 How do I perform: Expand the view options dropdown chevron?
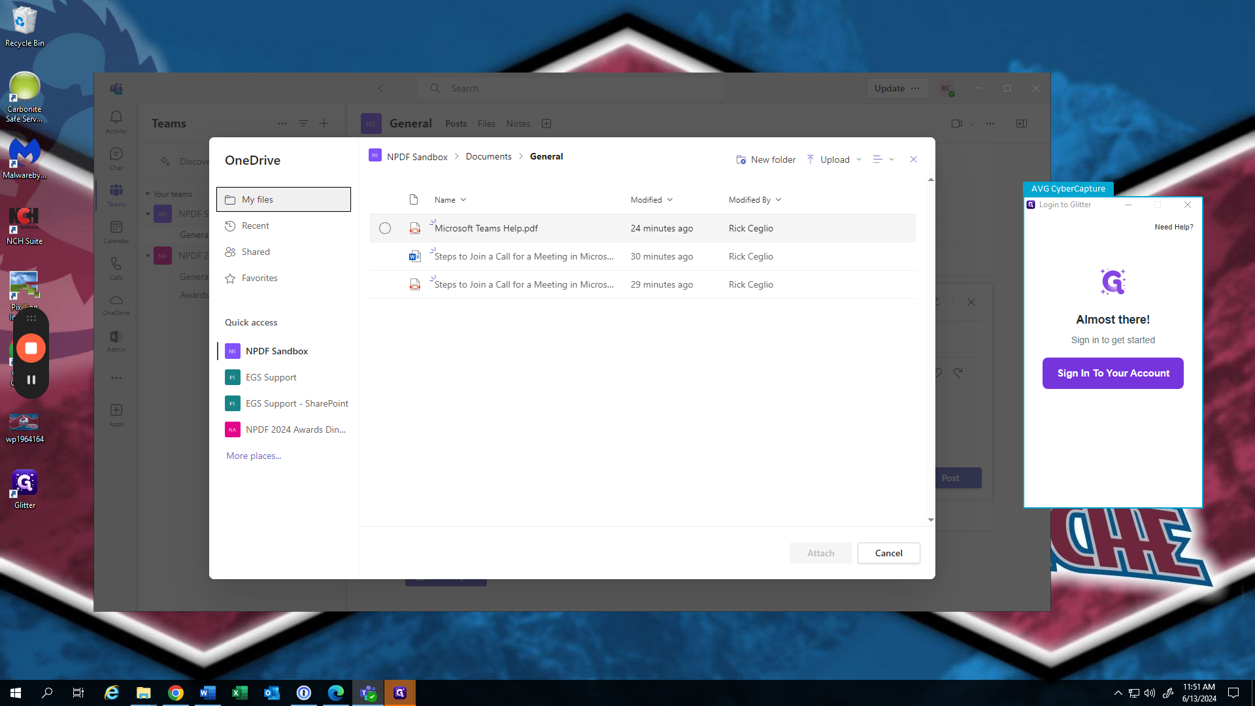(x=892, y=160)
